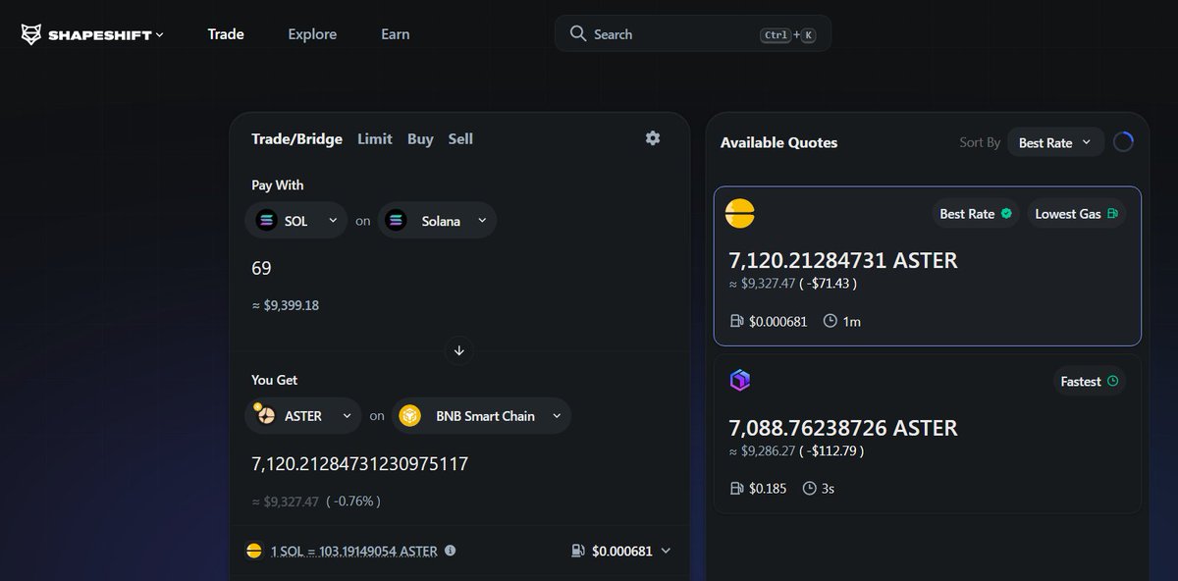Open the ShapeShift logo dropdown chevron
This screenshot has height=581, width=1178.
(159, 35)
